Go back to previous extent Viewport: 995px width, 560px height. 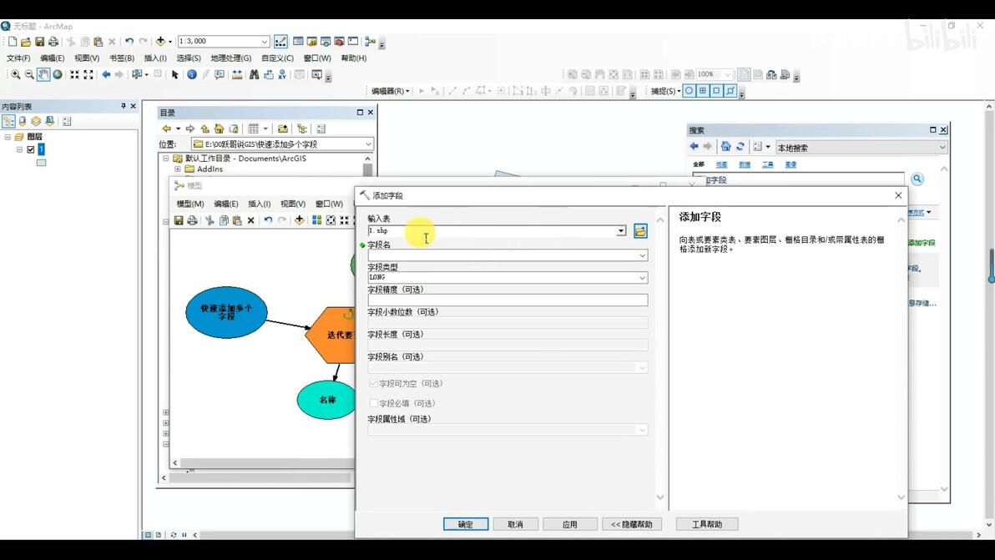(106, 74)
